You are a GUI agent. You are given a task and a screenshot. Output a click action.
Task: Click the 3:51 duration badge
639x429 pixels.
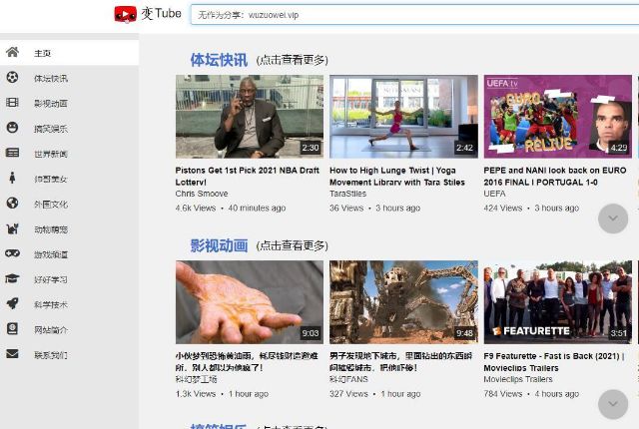[x=619, y=333]
